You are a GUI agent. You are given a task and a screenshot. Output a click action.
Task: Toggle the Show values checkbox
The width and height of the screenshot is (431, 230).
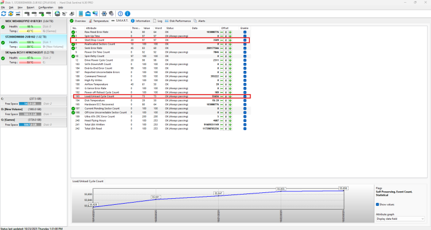[378, 205]
